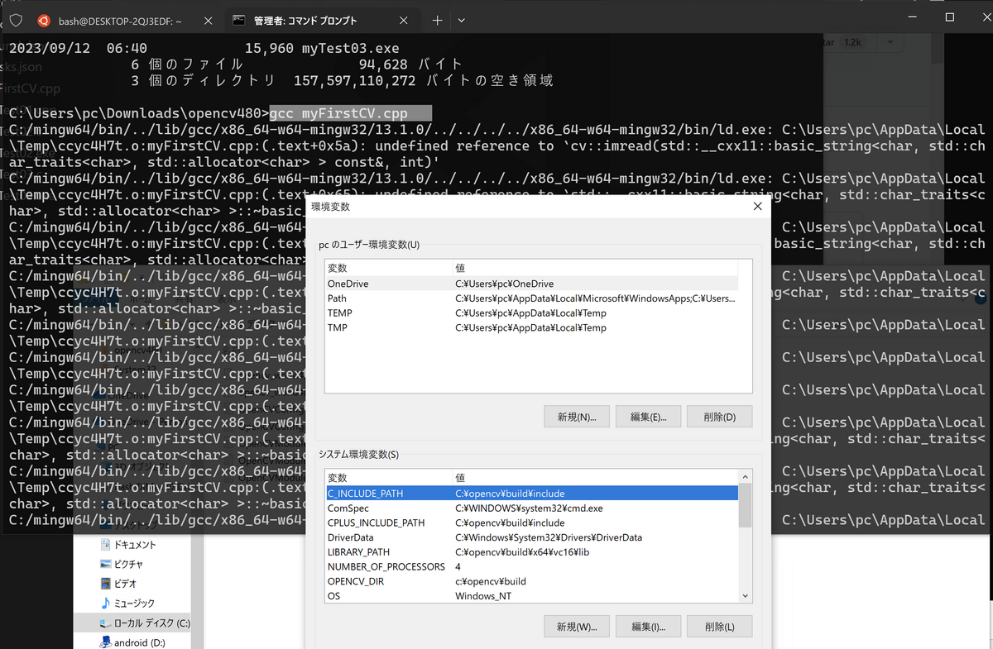The image size is (993, 649).
Task: Select DriverData system variable row
Action: (530, 537)
